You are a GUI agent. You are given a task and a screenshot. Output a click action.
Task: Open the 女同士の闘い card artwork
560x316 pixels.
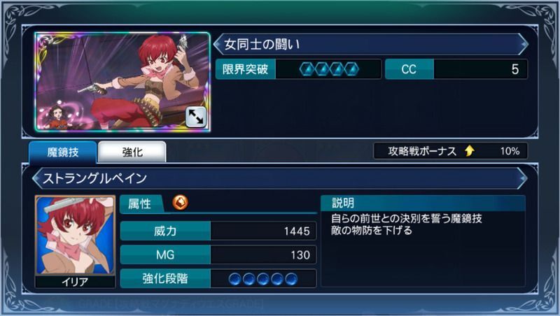(x=122, y=82)
